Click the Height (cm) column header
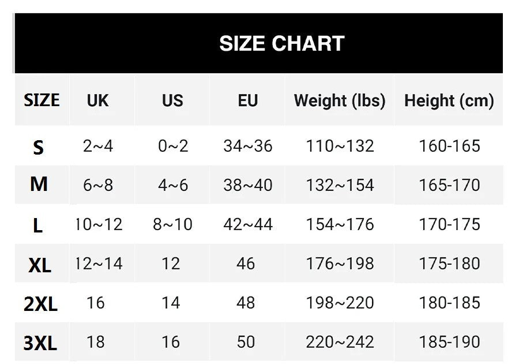 coord(449,100)
